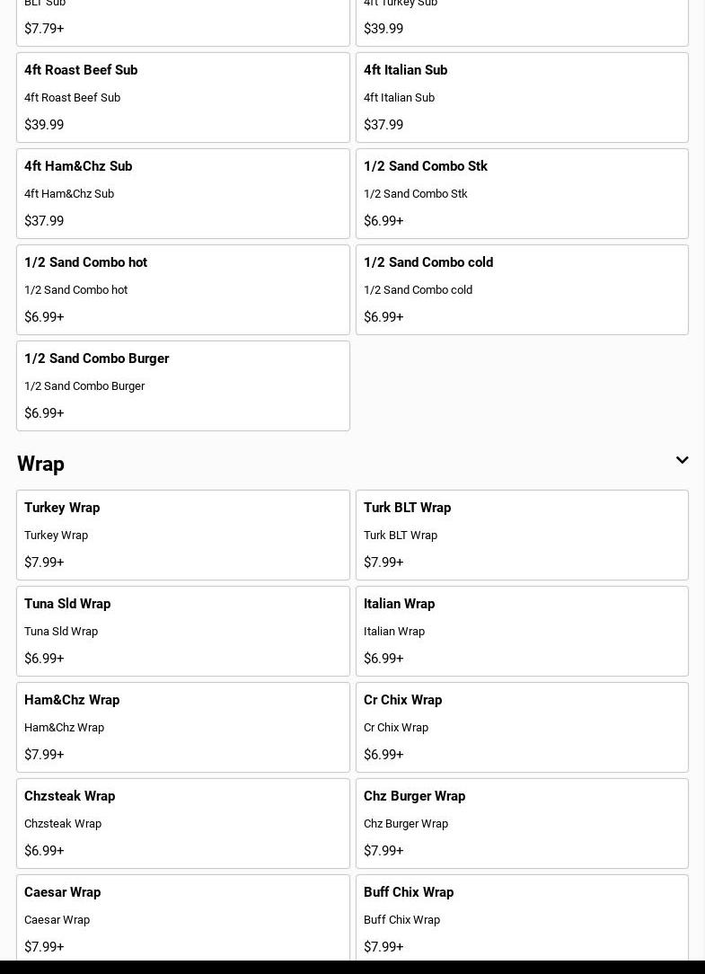Choose the Tuna Sld Wrap
This screenshot has width=705, height=974.
182,631
